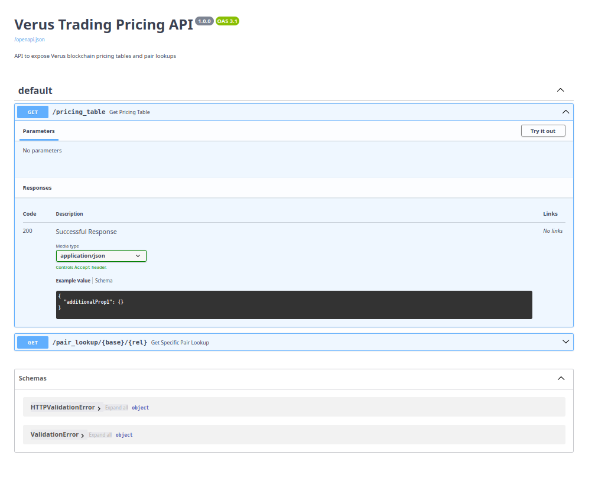Click the GET badge on /pricing_table
This screenshot has height=494, width=595.
[32, 112]
